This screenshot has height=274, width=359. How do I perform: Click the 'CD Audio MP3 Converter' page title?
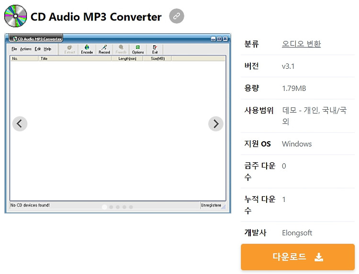[96, 17]
